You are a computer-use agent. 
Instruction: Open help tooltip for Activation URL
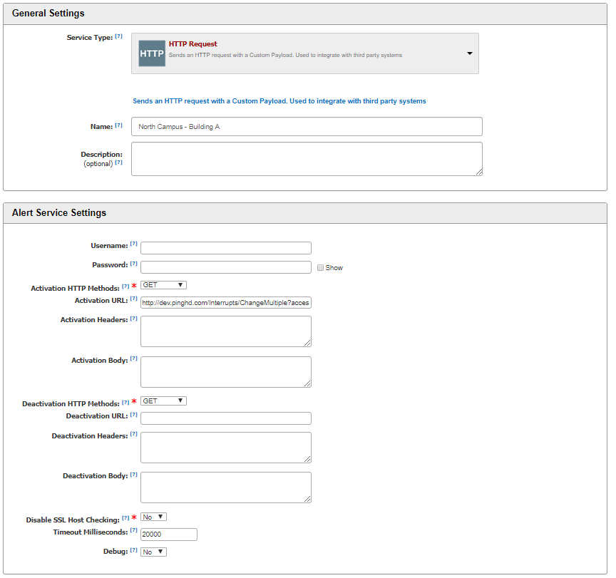(x=133, y=299)
